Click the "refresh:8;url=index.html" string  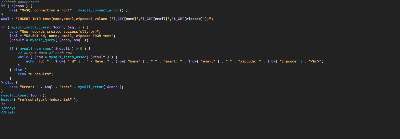click(45, 100)
